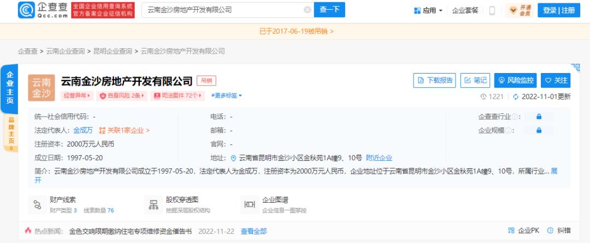Select the 企业主页 side tab
The height and width of the screenshot is (243, 590).
click(9, 88)
